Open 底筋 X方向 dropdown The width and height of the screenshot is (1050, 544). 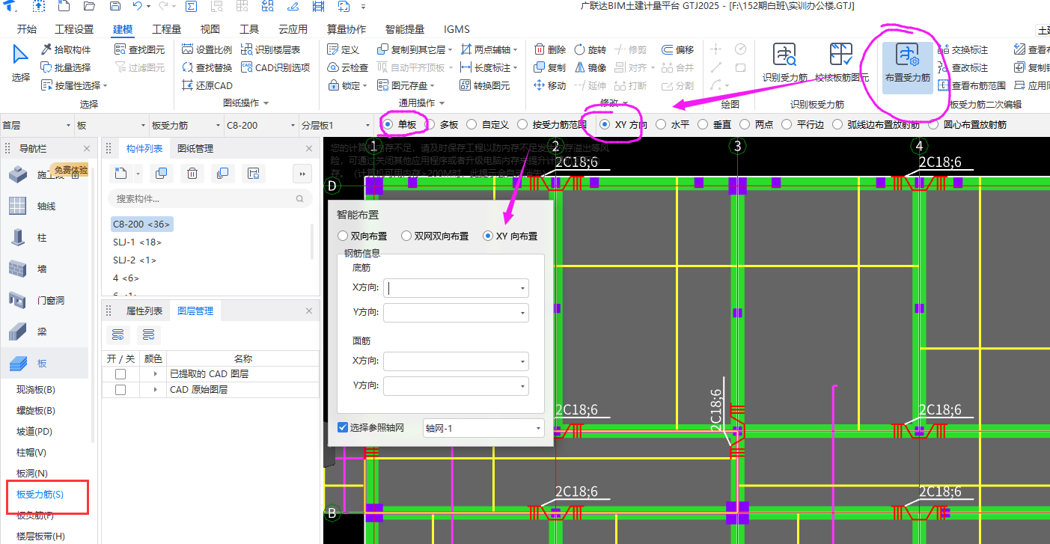tap(522, 288)
